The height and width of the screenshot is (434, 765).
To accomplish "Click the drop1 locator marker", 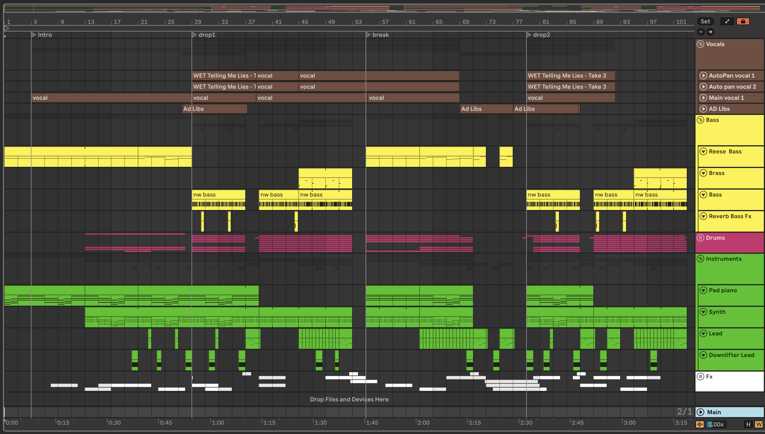I will point(204,35).
